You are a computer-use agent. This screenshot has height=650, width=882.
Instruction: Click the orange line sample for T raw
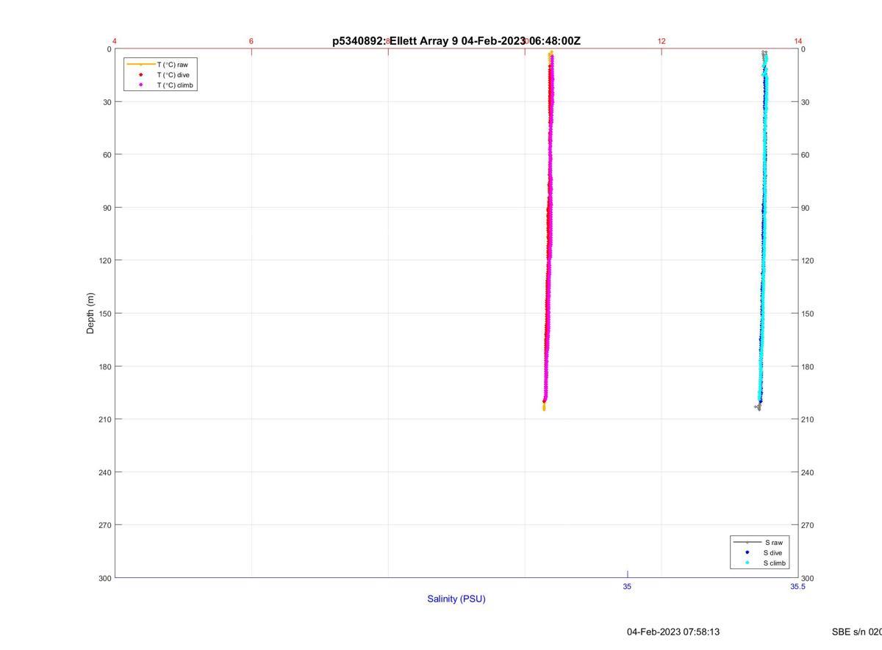tap(140, 65)
